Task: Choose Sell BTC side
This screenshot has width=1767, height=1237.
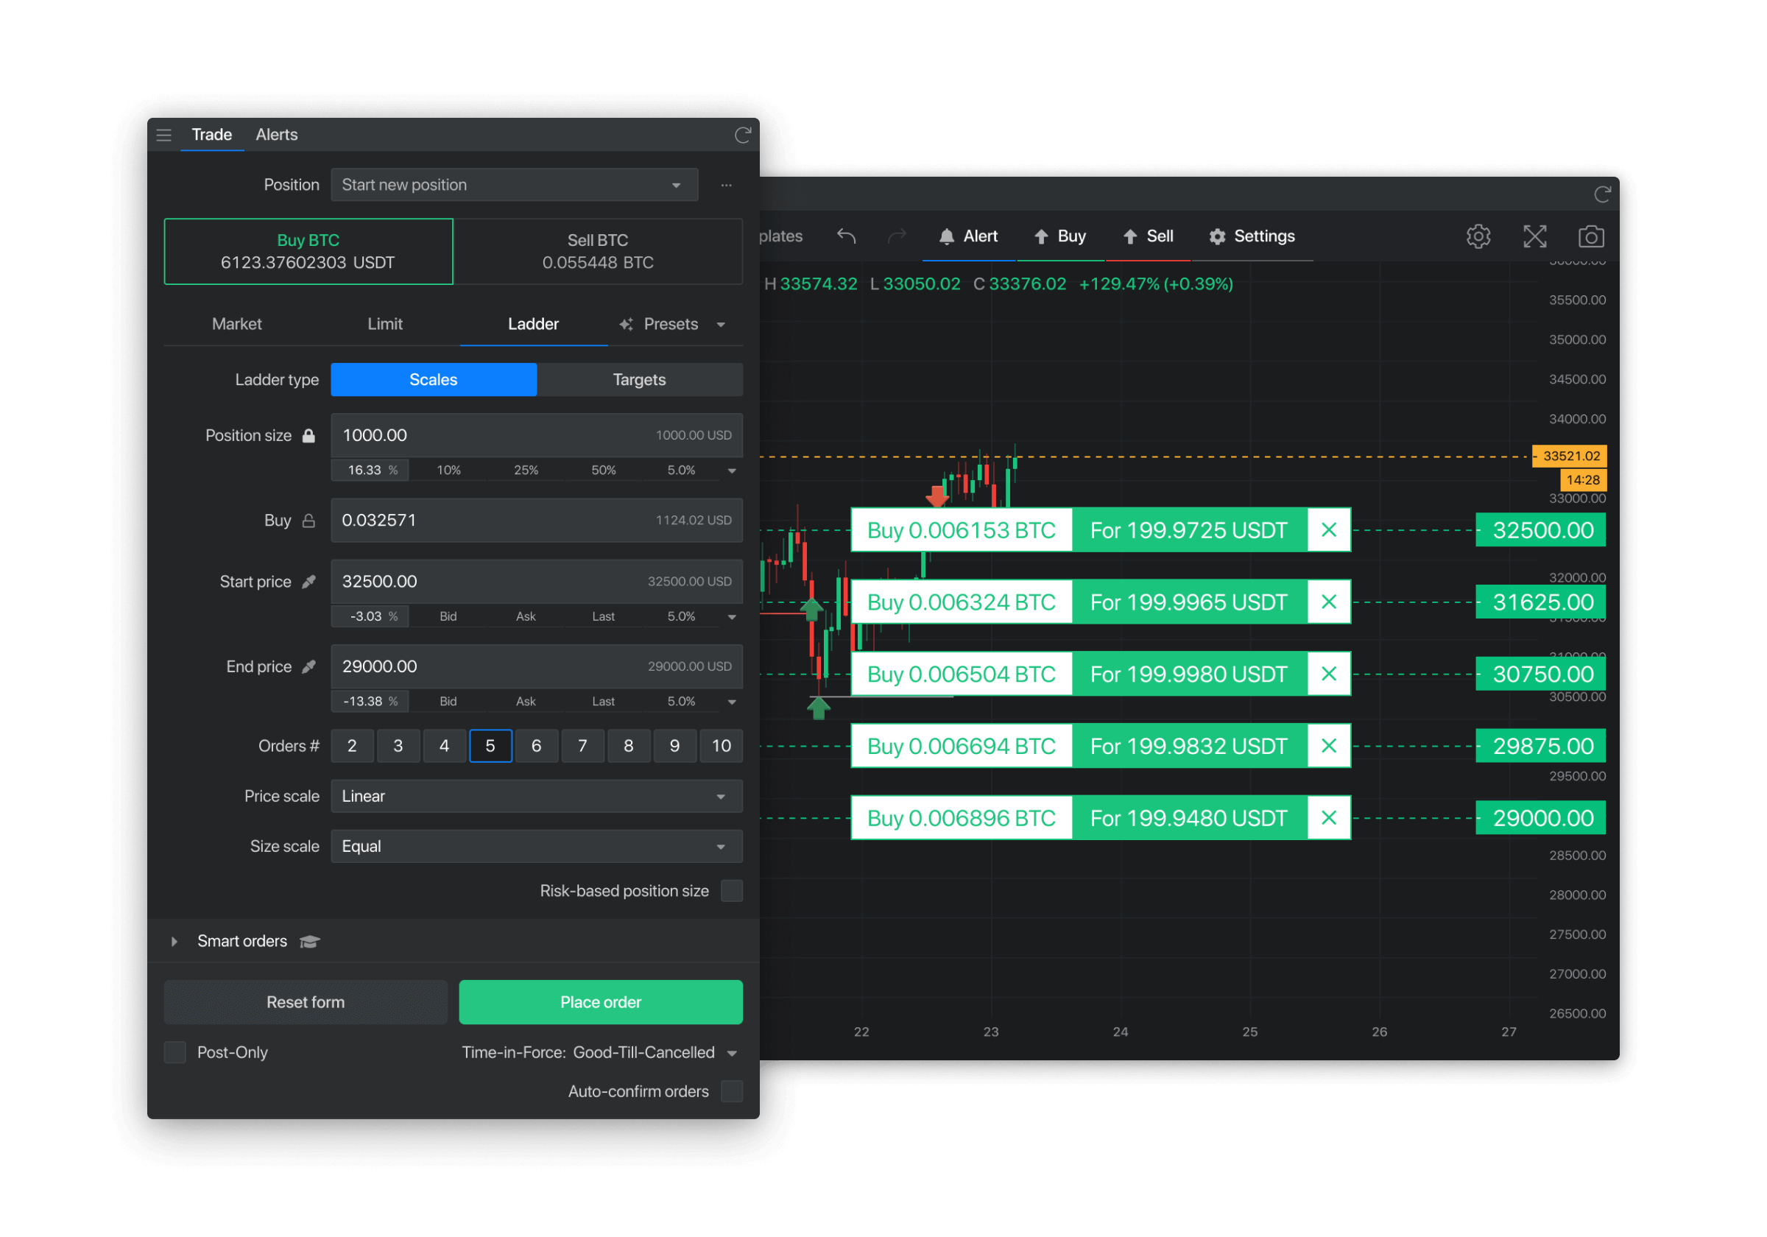Action: [x=598, y=252]
